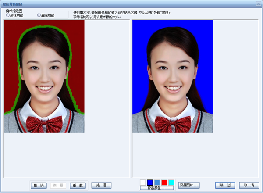Click the 处理 process button
263x193 pixels.
(101, 185)
